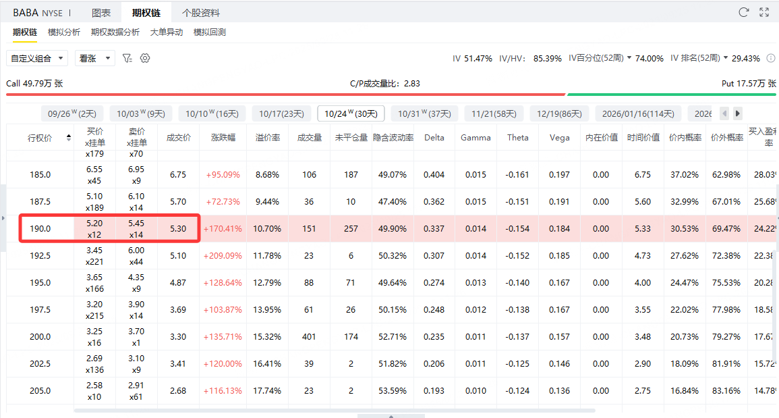
Task: Open the 自定义组合 strategy dropdown
Action: click(x=37, y=59)
